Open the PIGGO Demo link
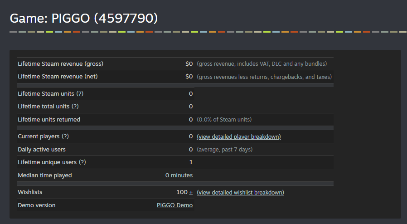The image size is (407, 224). point(174,205)
